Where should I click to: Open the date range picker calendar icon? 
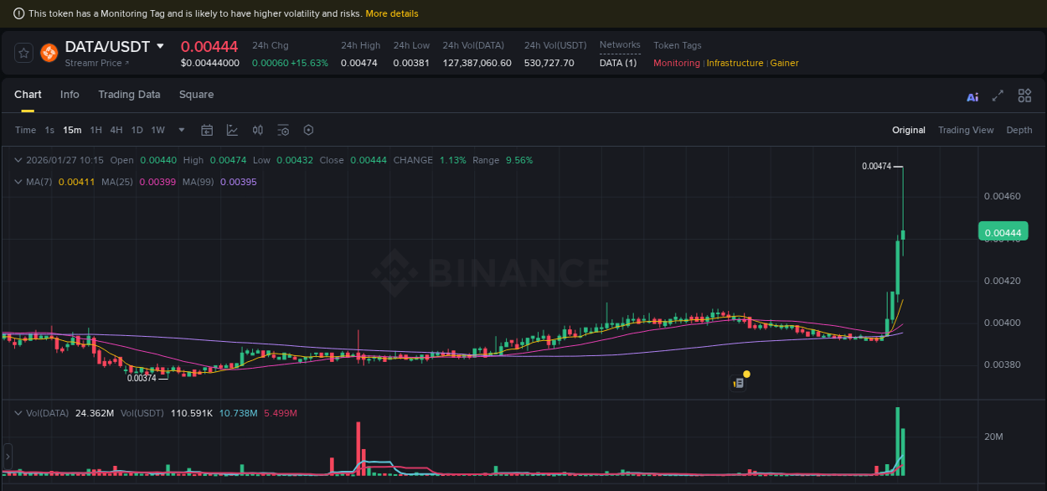(207, 130)
